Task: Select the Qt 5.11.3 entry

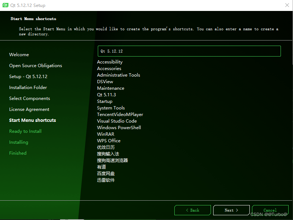Action: (x=107, y=95)
